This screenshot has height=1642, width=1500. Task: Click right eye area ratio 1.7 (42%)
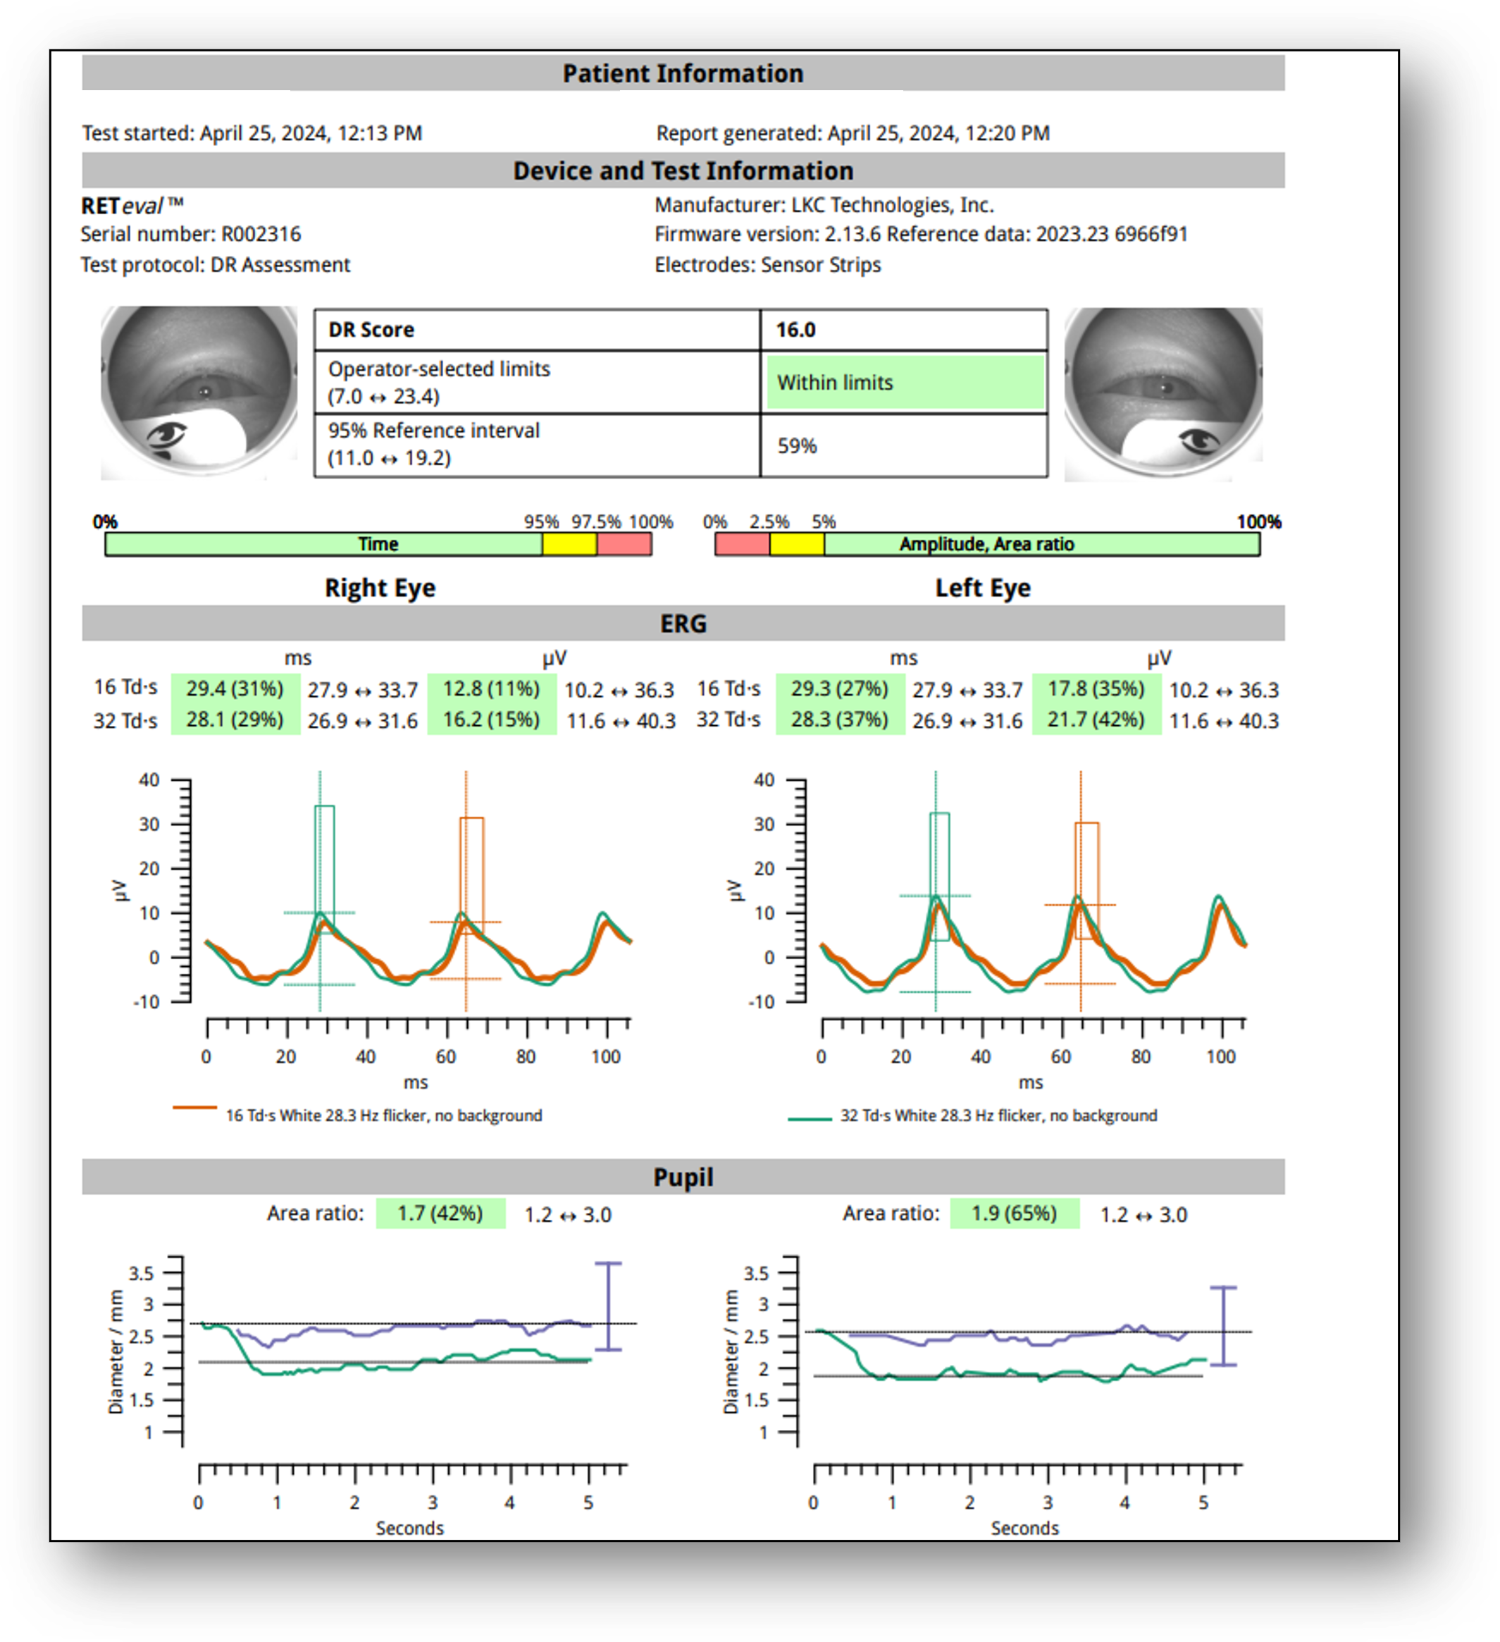pos(440,1214)
